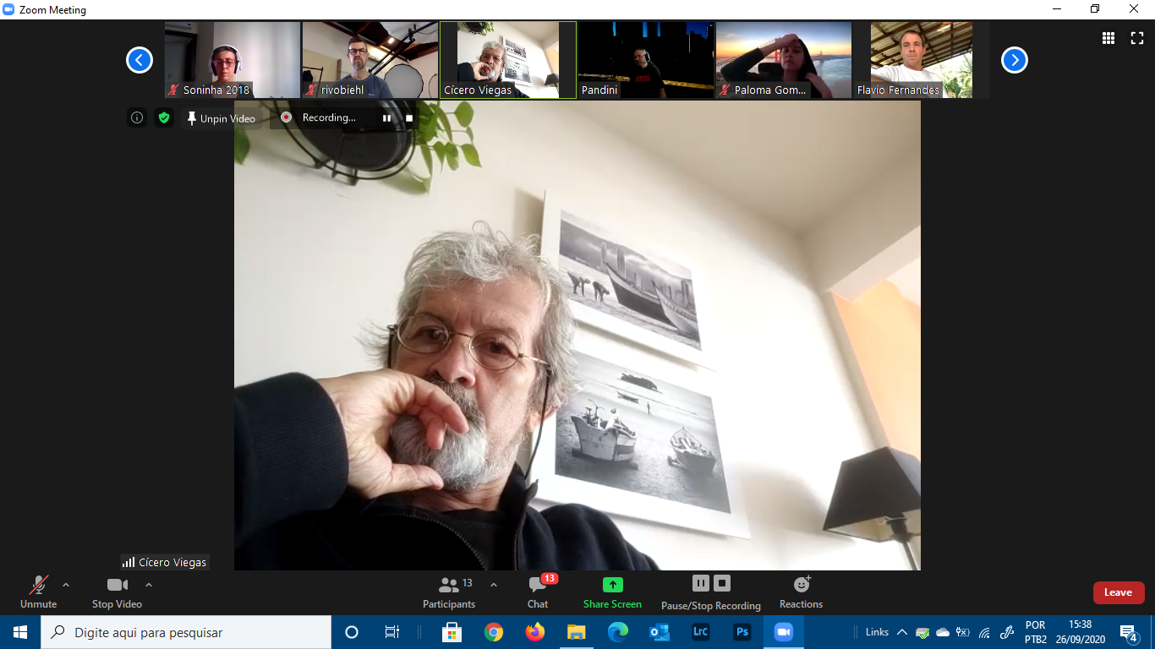Click the green encryption shield icon
The width and height of the screenshot is (1155, 649).
tap(164, 118)
